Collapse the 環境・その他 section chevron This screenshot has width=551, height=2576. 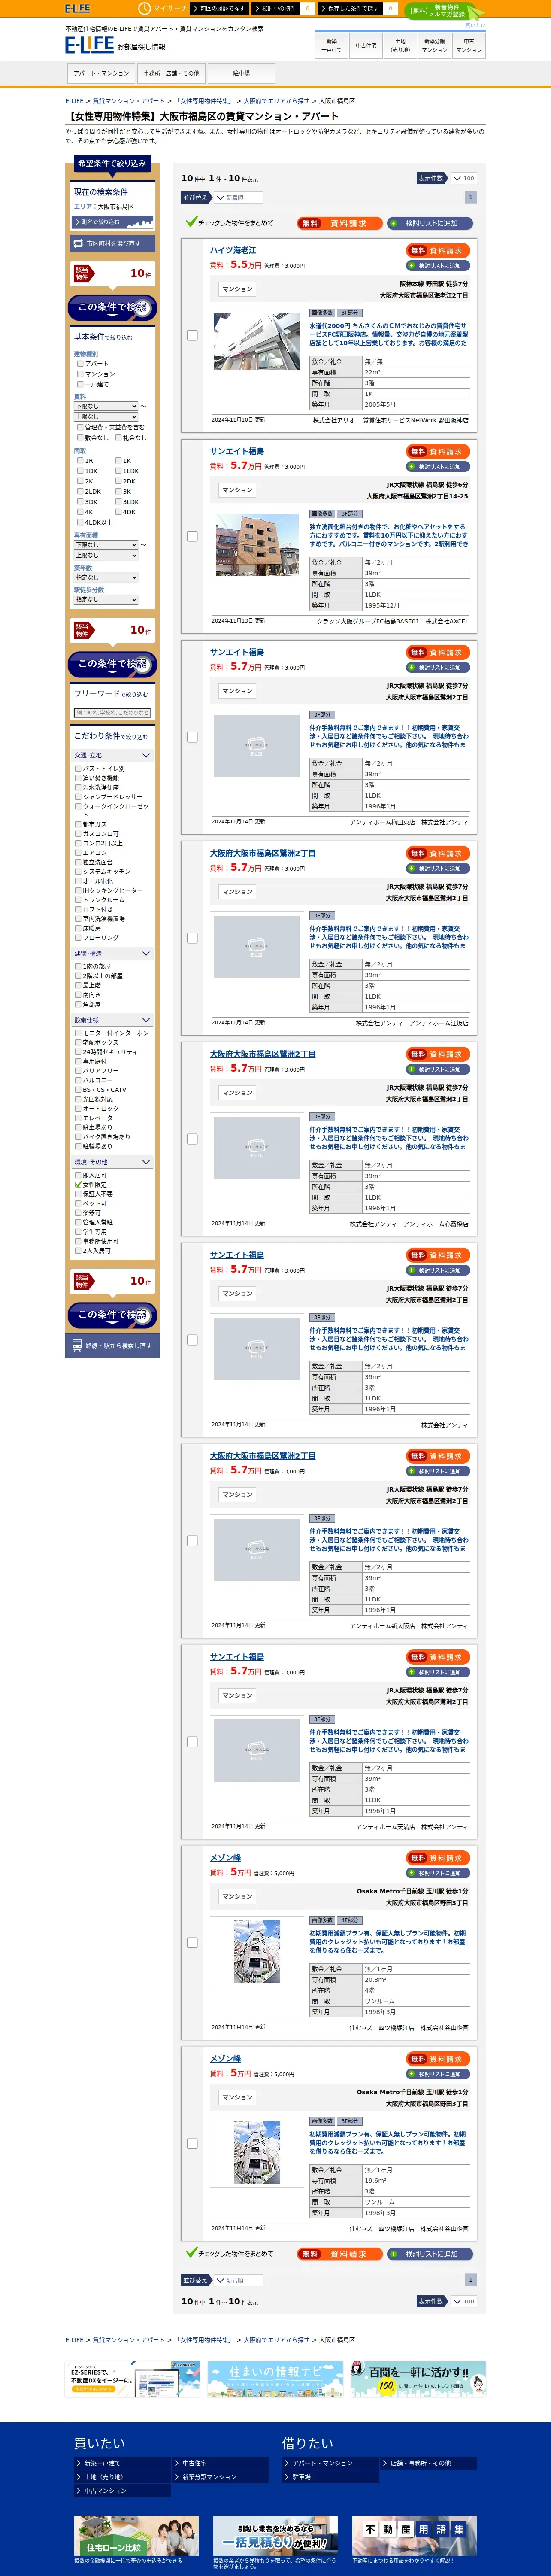pos(146,1162)
